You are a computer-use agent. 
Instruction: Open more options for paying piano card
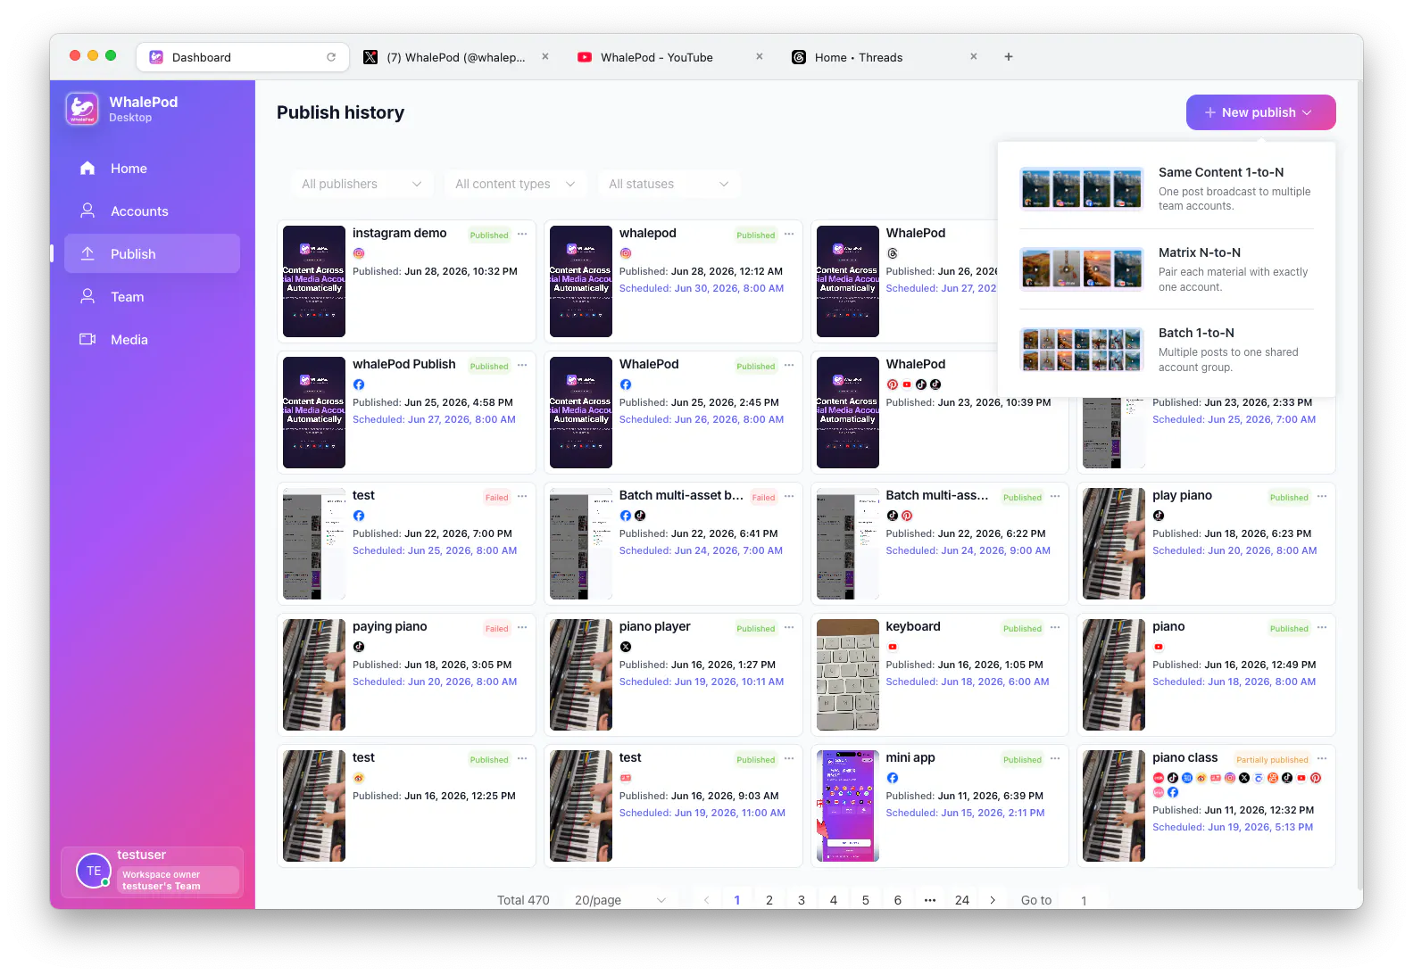tap(522, 628)
